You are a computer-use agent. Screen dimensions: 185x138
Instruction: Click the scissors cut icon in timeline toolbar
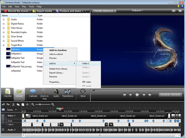13,104
